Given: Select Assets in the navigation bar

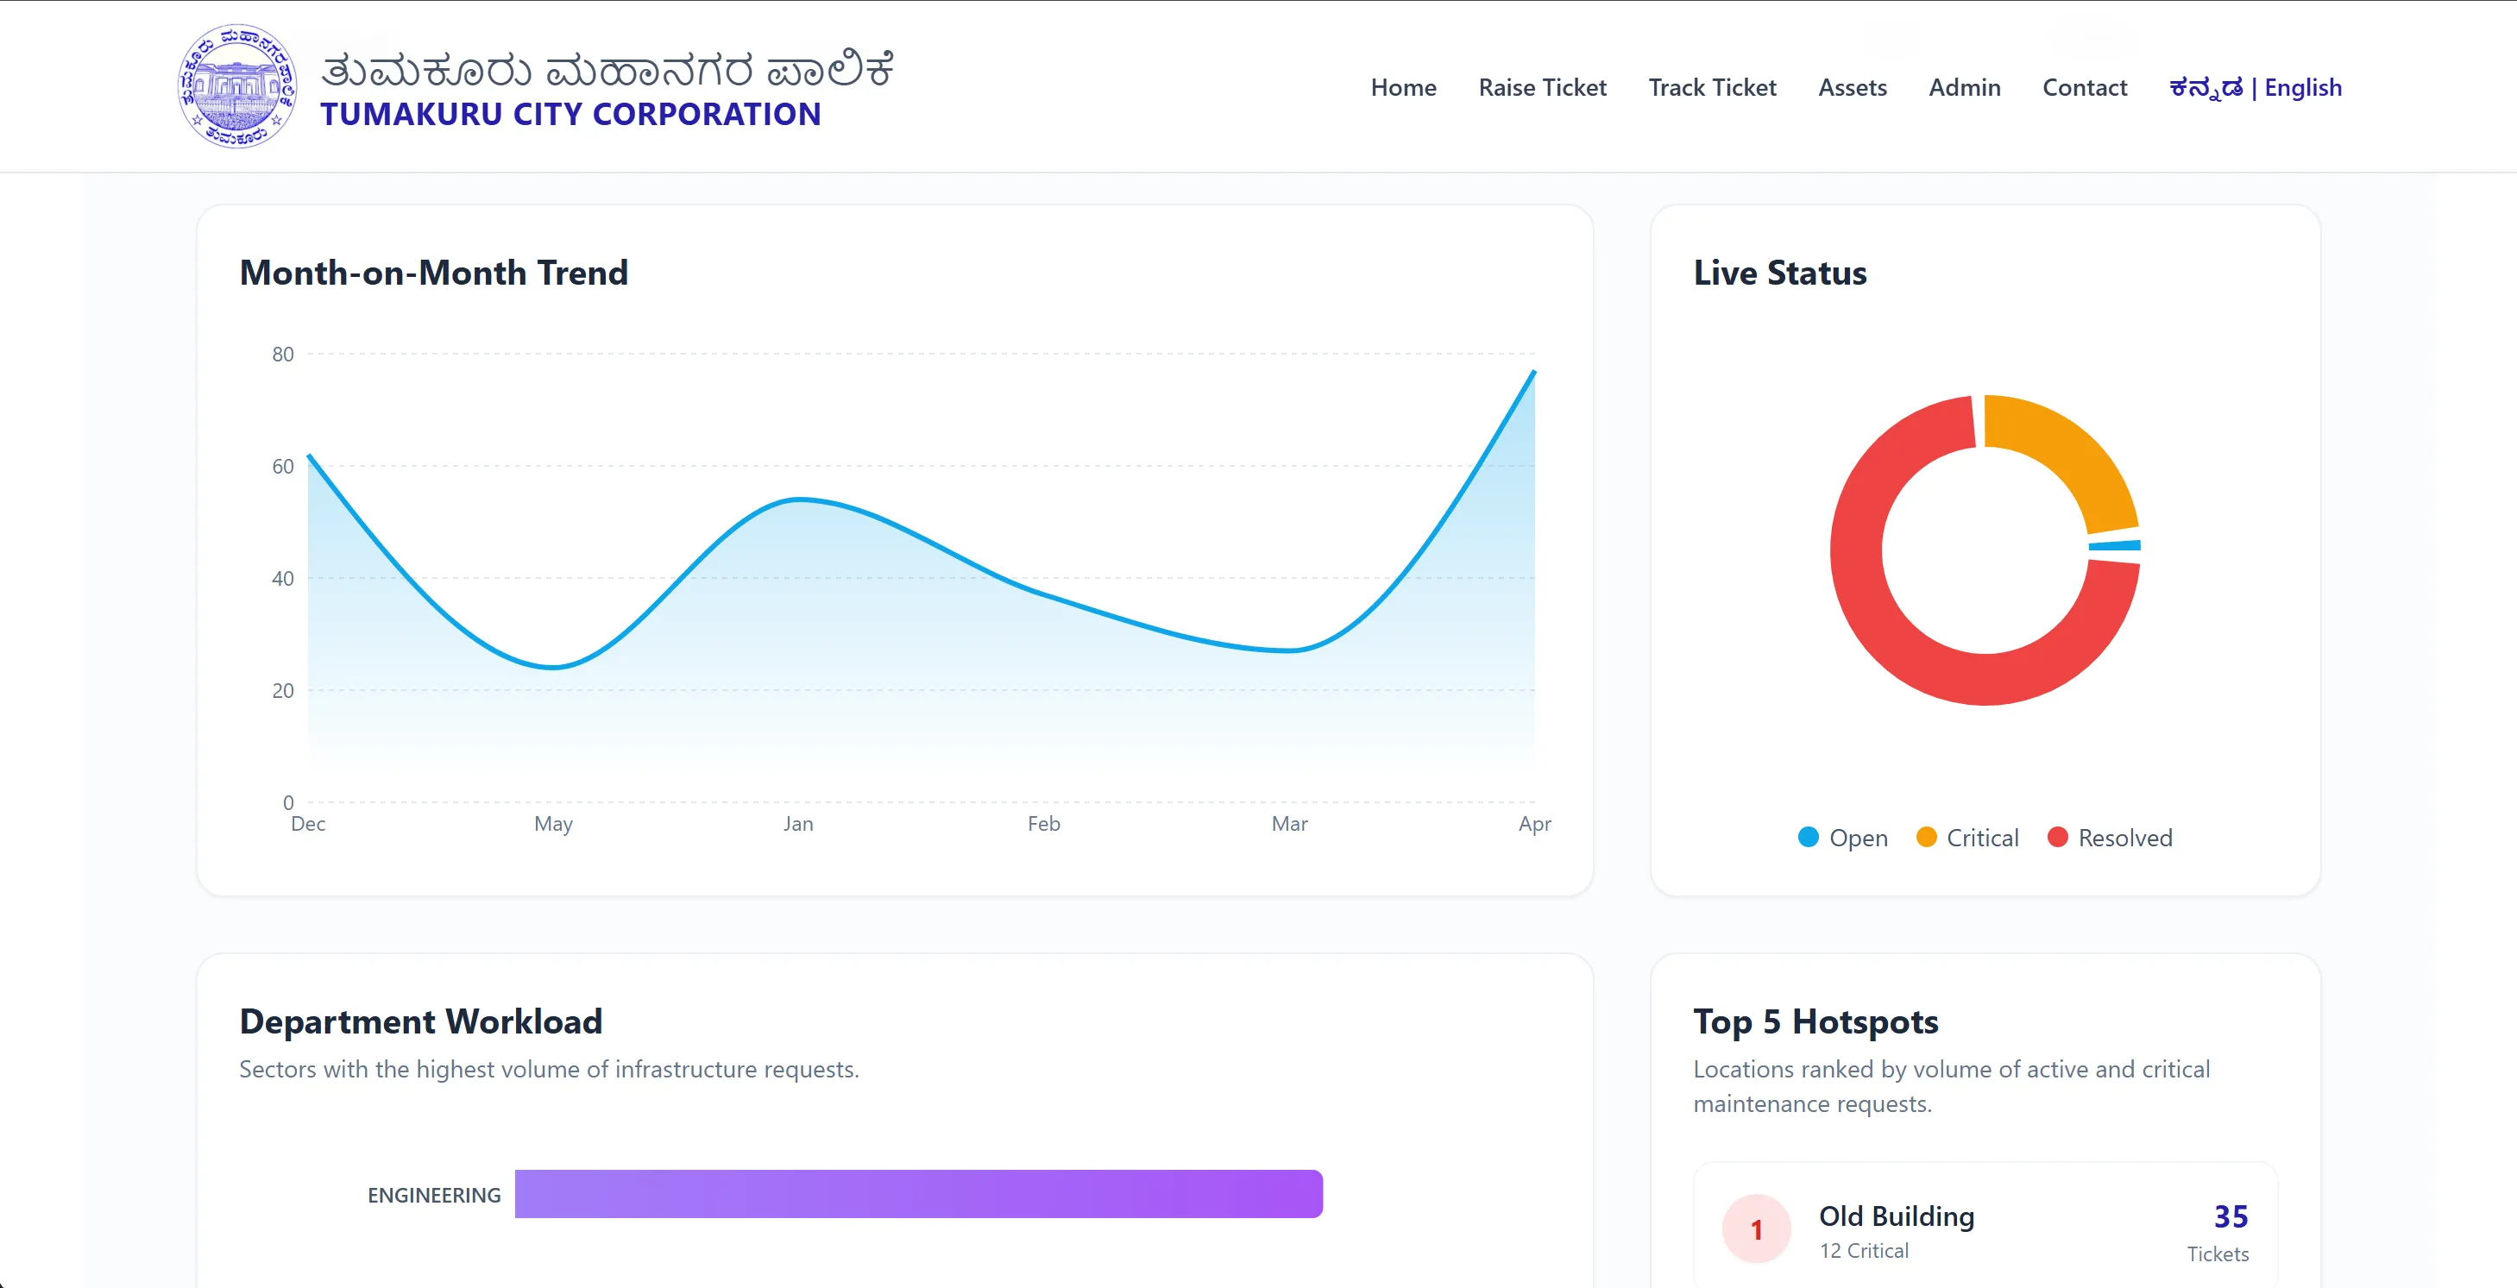Looking at the screenshot, I should click(1852, 87).
